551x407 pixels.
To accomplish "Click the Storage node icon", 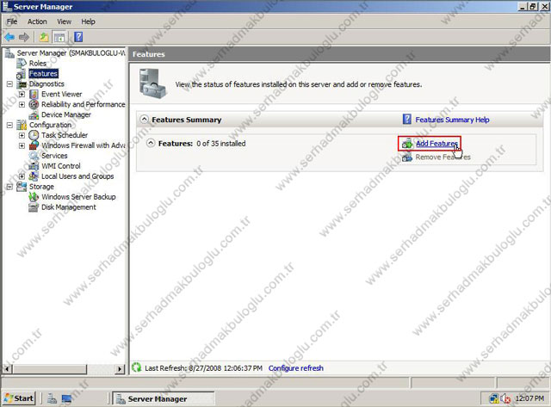I will (x=22, y=187).
